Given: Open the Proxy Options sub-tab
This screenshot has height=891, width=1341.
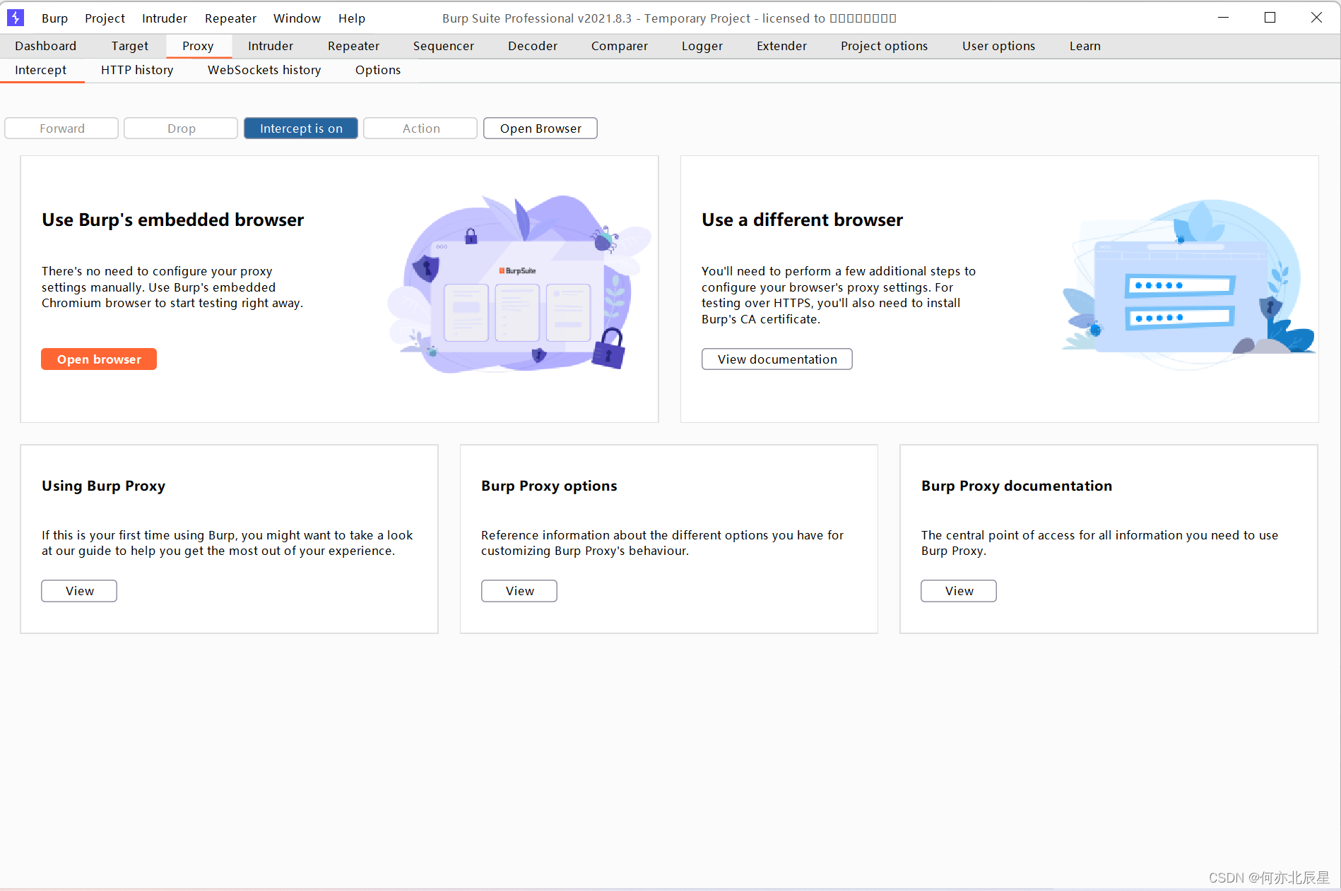Looking at the screenshot, I should tap(377, 70).
